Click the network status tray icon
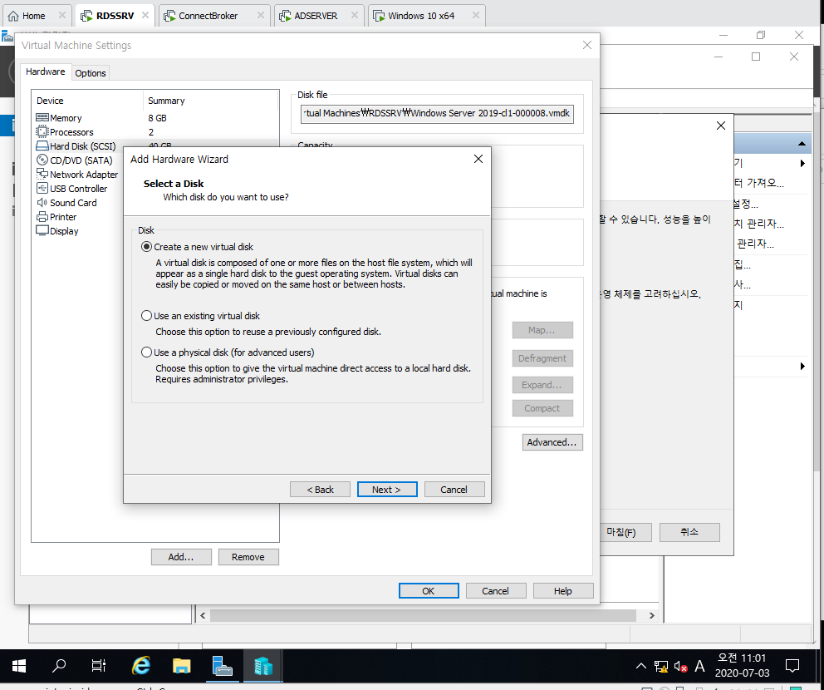Viewport: 824px width, 690px height. coord(661,667)
